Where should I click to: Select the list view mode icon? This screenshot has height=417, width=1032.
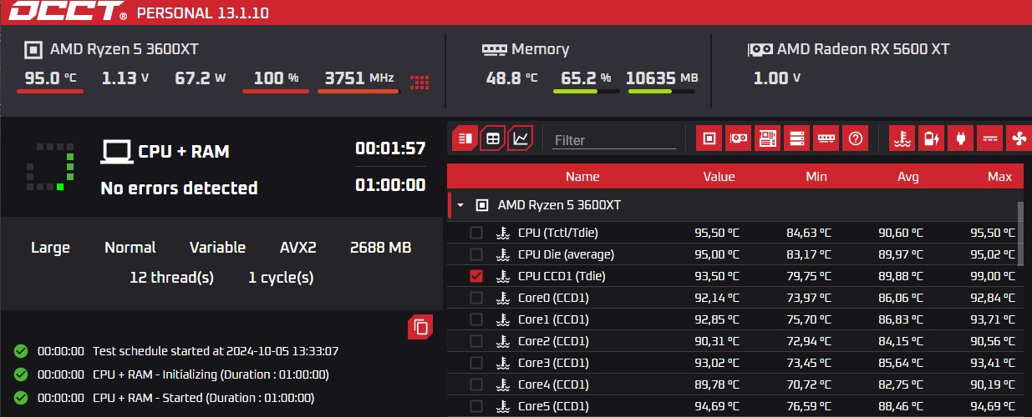click(x=465, y=138)
